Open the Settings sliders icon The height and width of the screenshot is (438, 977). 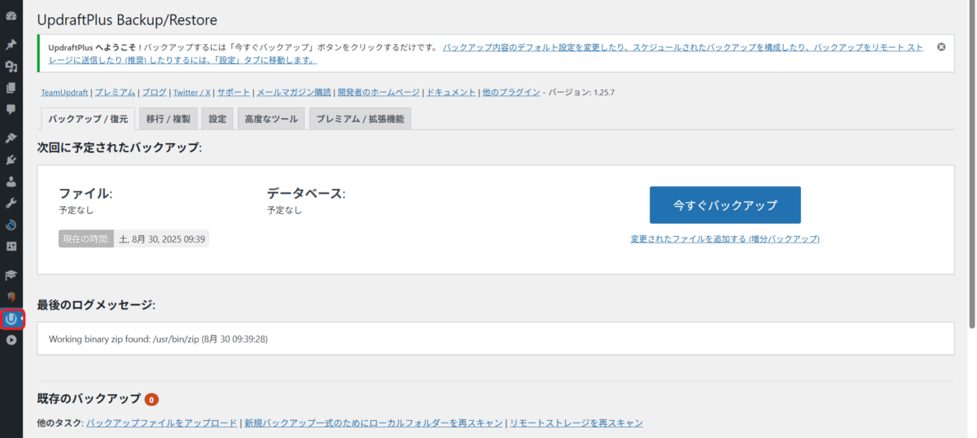tap(11, 246)
